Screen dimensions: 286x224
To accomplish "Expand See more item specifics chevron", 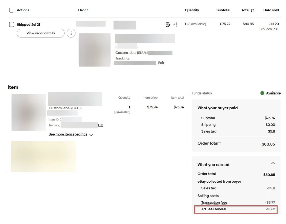I will point(91,135).
